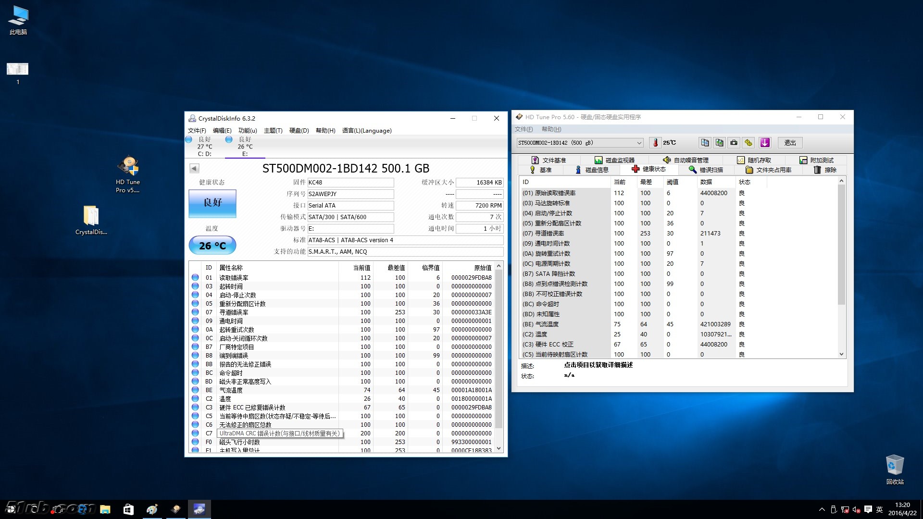Click the 26 °C temperature indicator
Image resolution: width=923 pixels, height=519 pixels.
[x=212, y=246]
